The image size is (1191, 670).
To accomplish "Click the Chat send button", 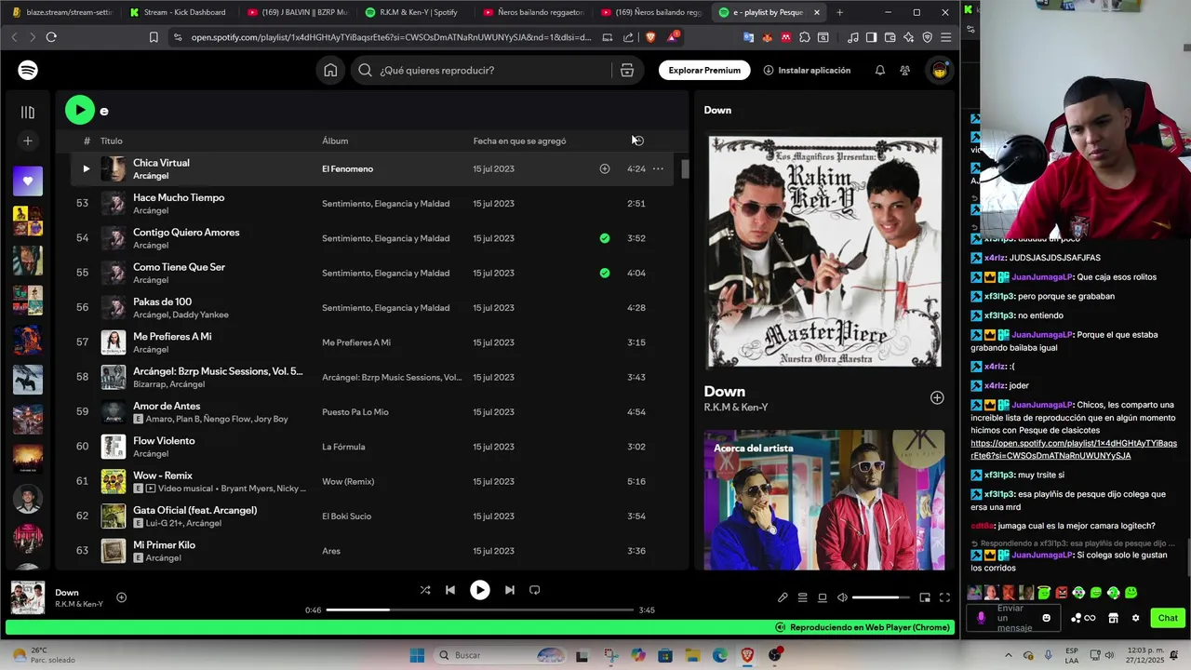I will click(1168, 618).
